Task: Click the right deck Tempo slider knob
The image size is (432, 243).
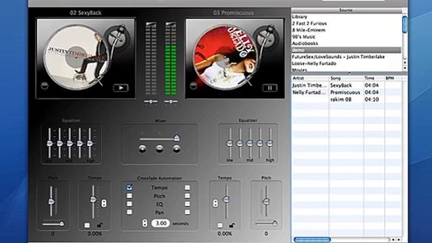Action: (x=226, y=199)
